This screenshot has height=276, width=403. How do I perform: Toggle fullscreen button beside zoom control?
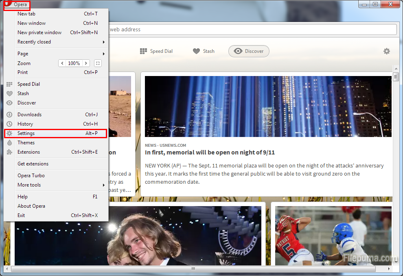coord(98,63)
